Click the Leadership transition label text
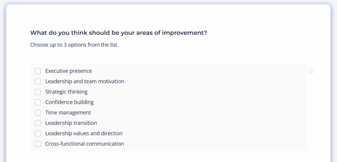The image size is (337, 162). 71,123
